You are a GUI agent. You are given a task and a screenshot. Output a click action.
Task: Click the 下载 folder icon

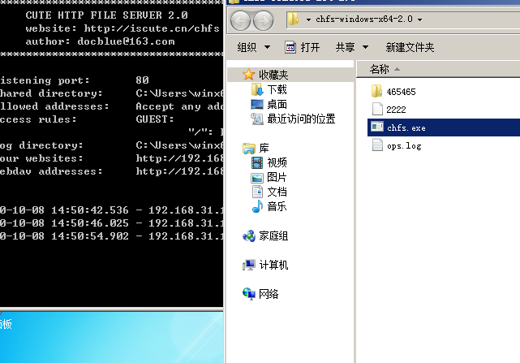pos(257,89)
